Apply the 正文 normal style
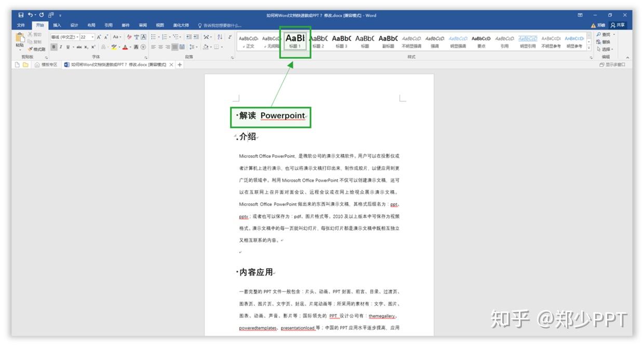Image resolution: width=644 pixels, height=346 pixels. (248, 41)
